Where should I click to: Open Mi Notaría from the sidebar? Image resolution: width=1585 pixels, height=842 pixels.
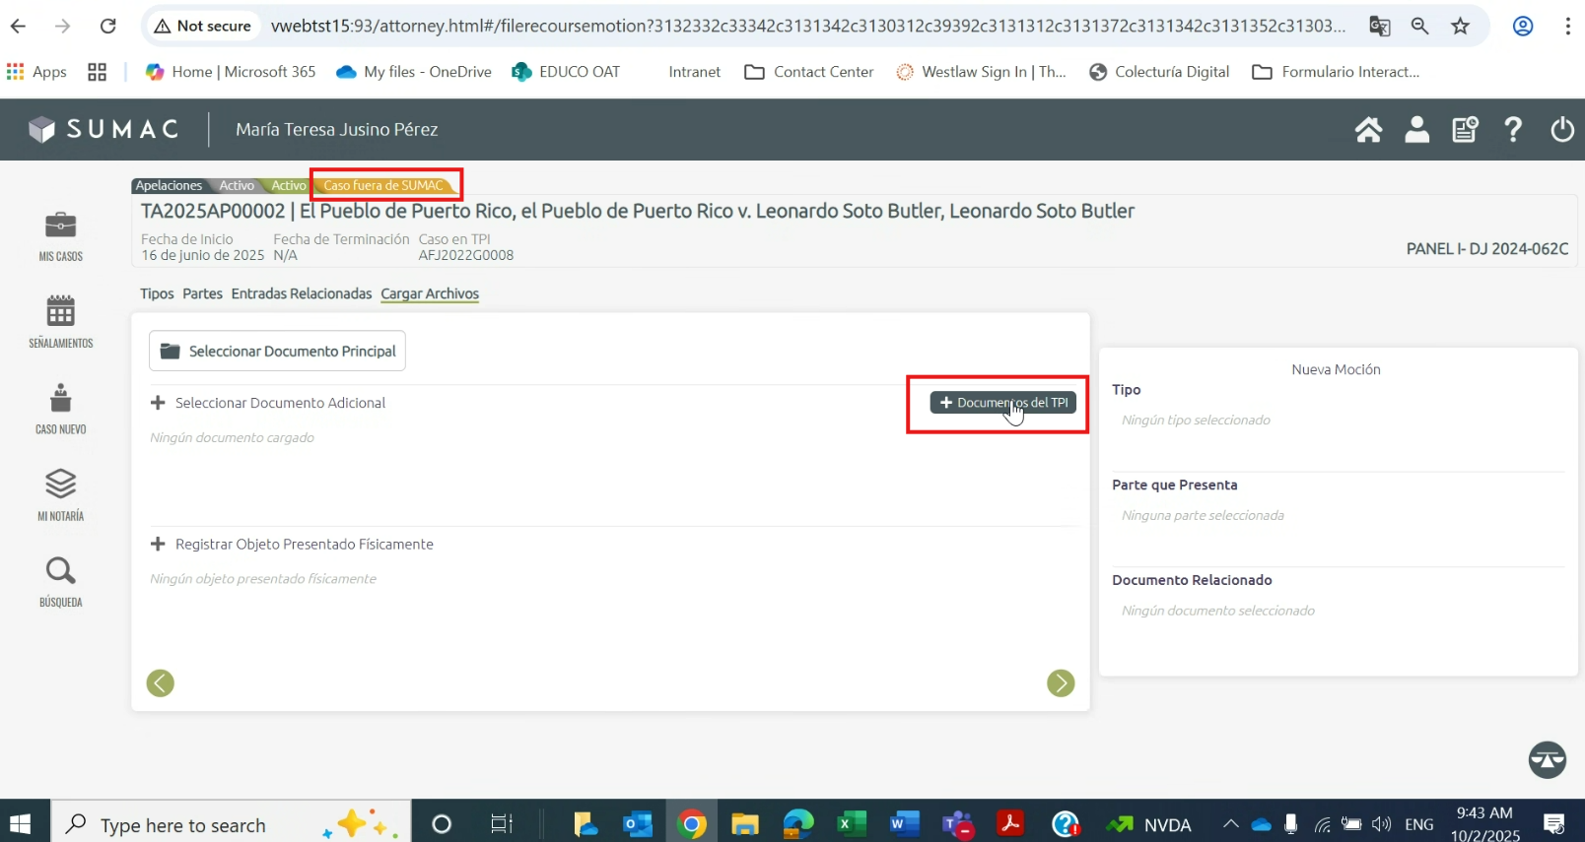[x=60, y=494]
